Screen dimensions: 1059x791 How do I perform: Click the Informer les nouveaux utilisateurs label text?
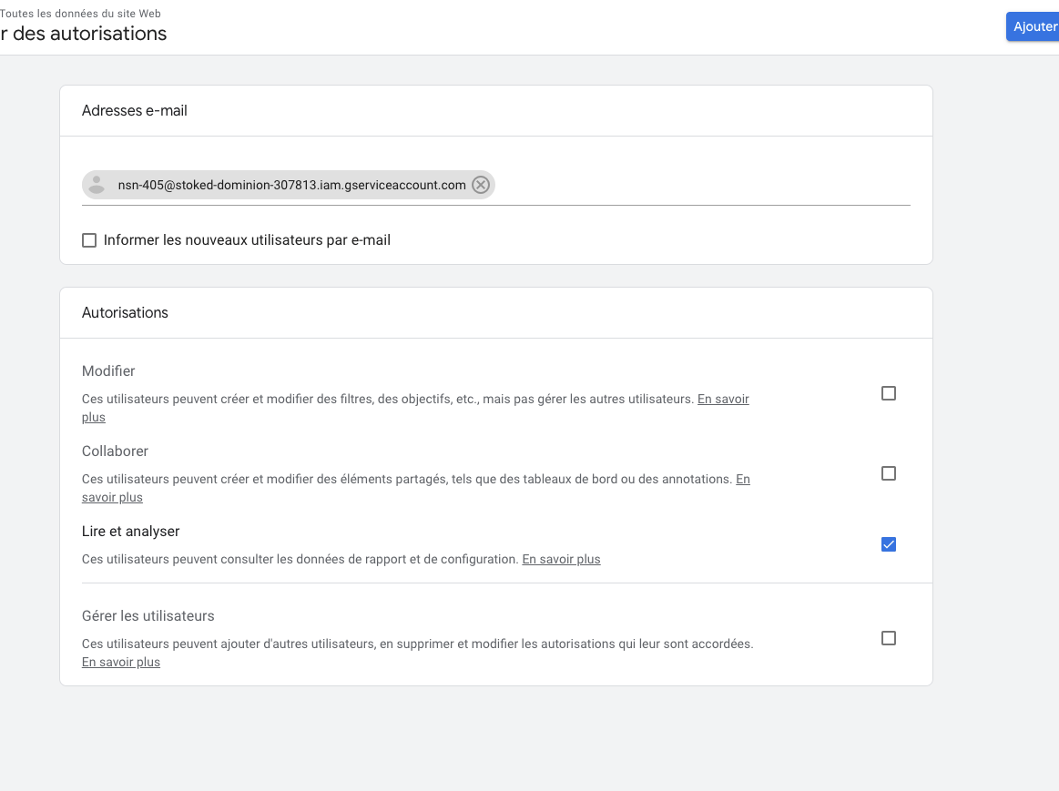click(247, 240)
